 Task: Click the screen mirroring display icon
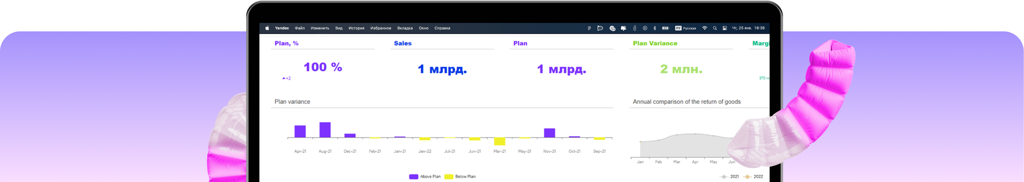coord(624,28)
